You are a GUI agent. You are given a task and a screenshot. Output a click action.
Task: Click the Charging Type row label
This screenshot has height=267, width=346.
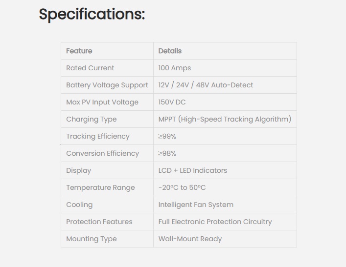[x=92, y=119]
